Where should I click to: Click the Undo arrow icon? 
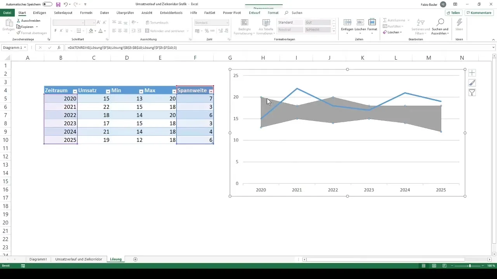click(66, 4)
